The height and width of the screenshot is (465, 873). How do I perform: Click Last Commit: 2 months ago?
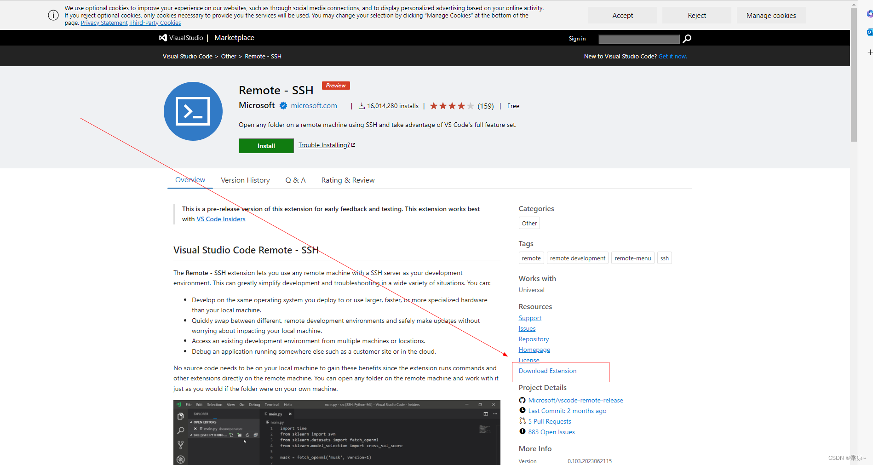[567, 411]
